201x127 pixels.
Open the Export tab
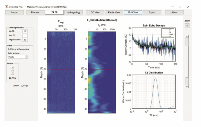click(152, 12)
